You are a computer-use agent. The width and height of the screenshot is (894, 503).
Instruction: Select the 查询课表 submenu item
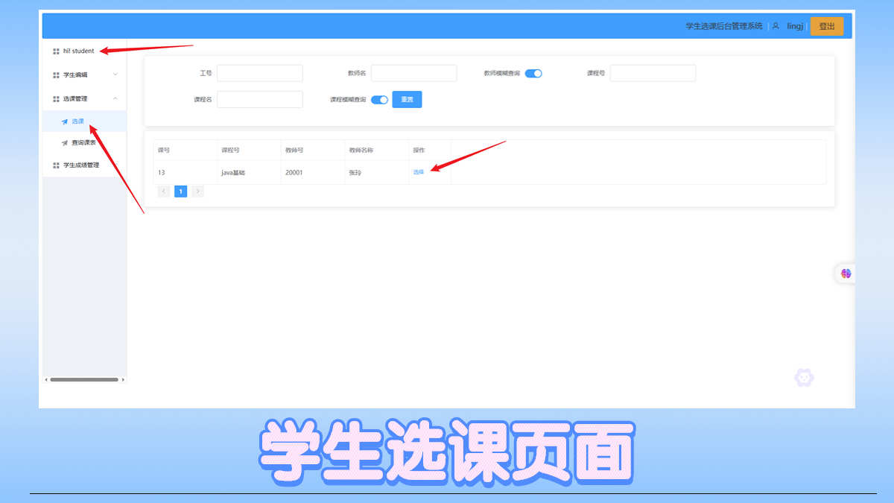click(84, 142)
